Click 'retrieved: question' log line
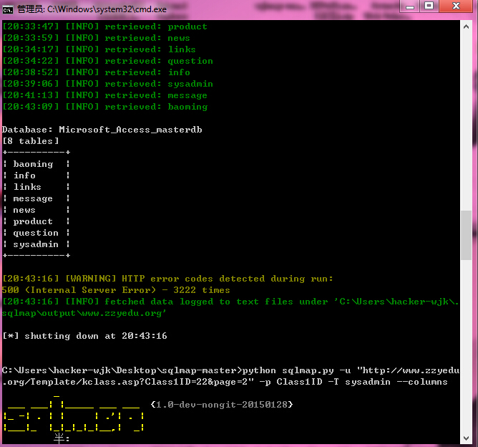 pos(107,61)
